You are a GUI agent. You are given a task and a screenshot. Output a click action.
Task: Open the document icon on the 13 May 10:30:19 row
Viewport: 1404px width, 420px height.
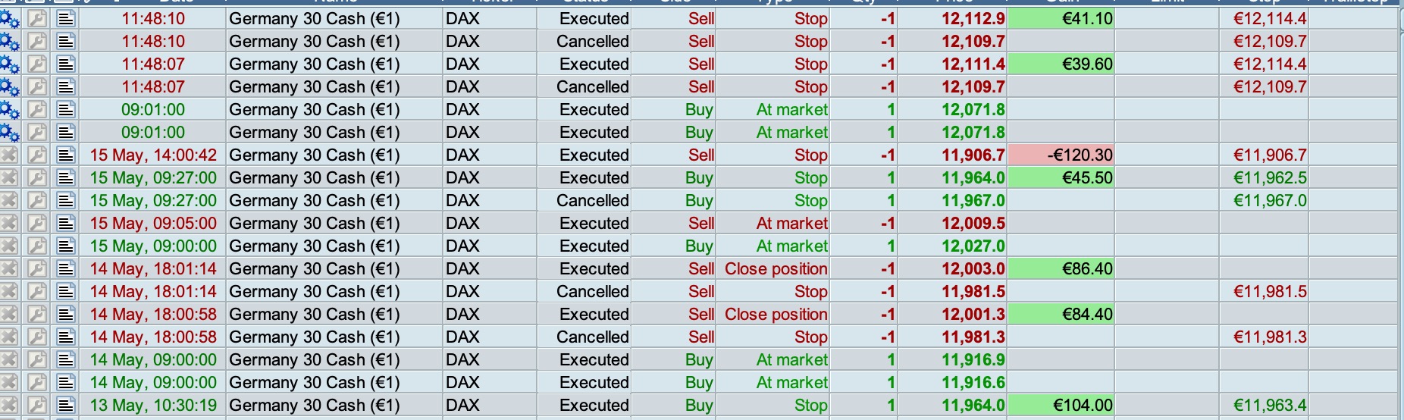tap(67, 406)
